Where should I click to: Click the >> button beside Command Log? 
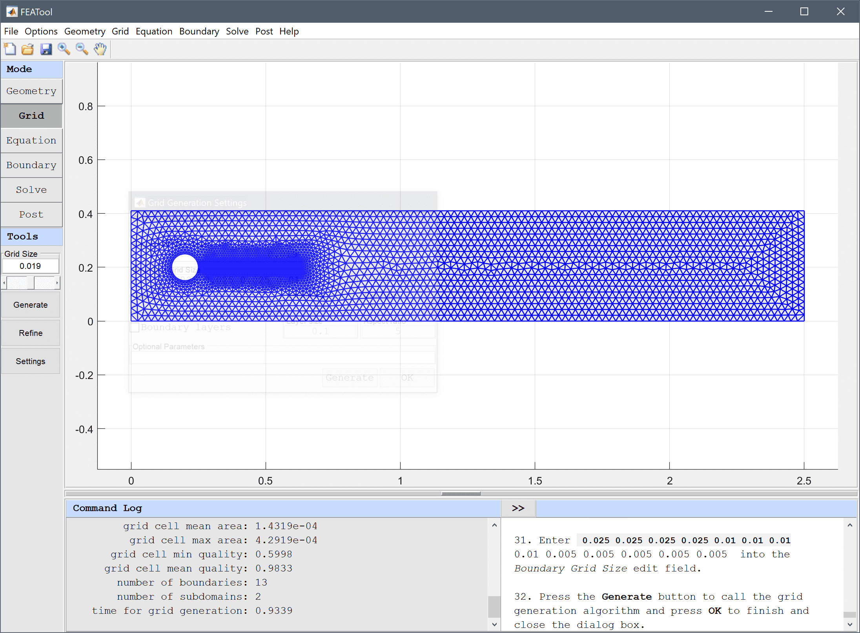[518, 508]
